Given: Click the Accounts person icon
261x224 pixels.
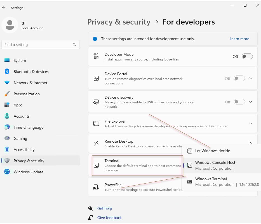Looking at the screenshot, I should coord(7,116).
